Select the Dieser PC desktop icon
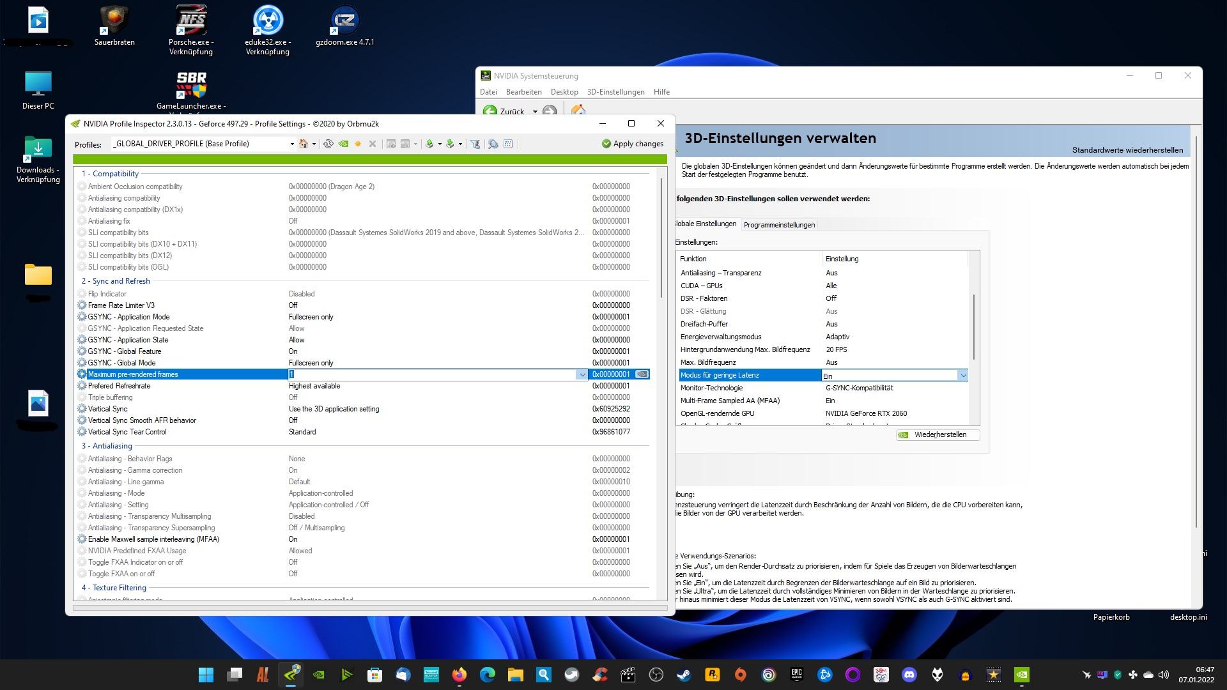Screen dimensions: 1227x690 click(38, 90)
